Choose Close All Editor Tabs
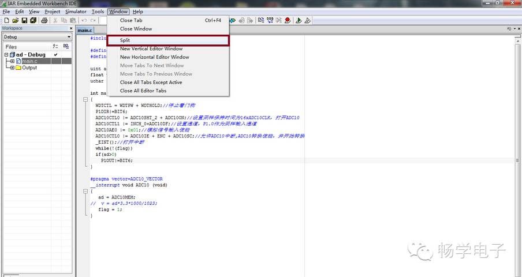 coord(168,91)
